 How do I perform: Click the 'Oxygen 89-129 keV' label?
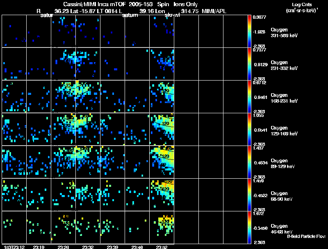point(282,164)
